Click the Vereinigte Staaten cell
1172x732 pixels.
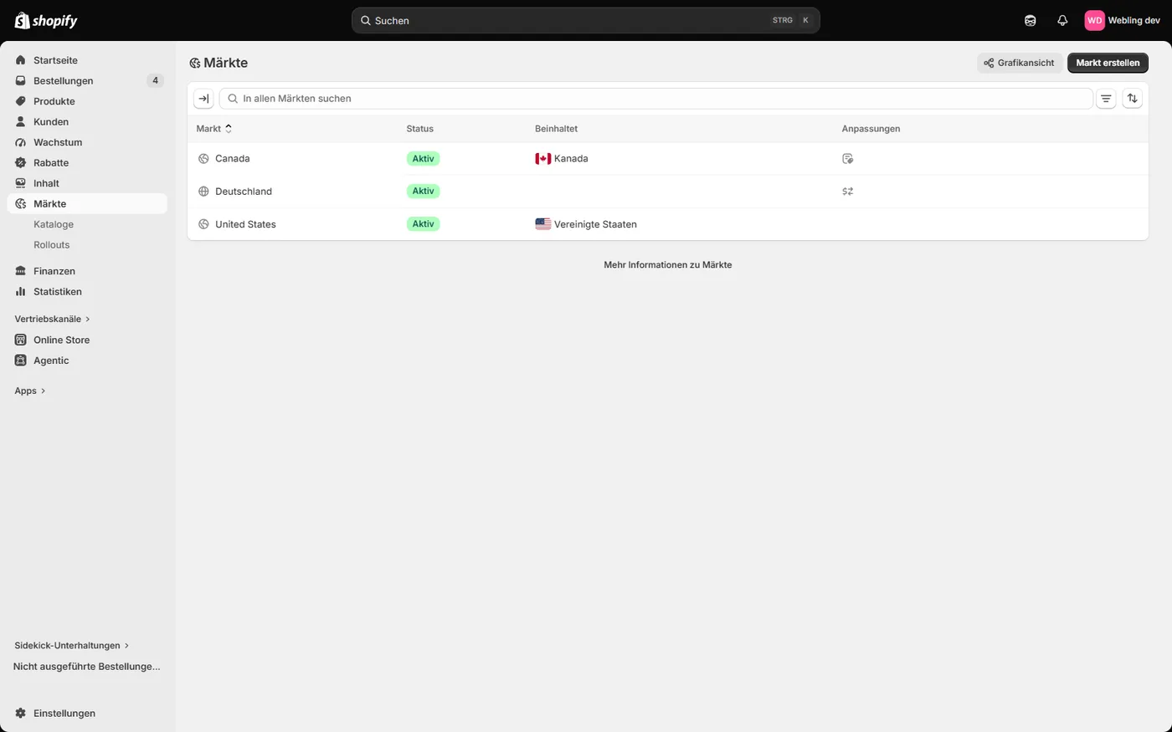586,224
